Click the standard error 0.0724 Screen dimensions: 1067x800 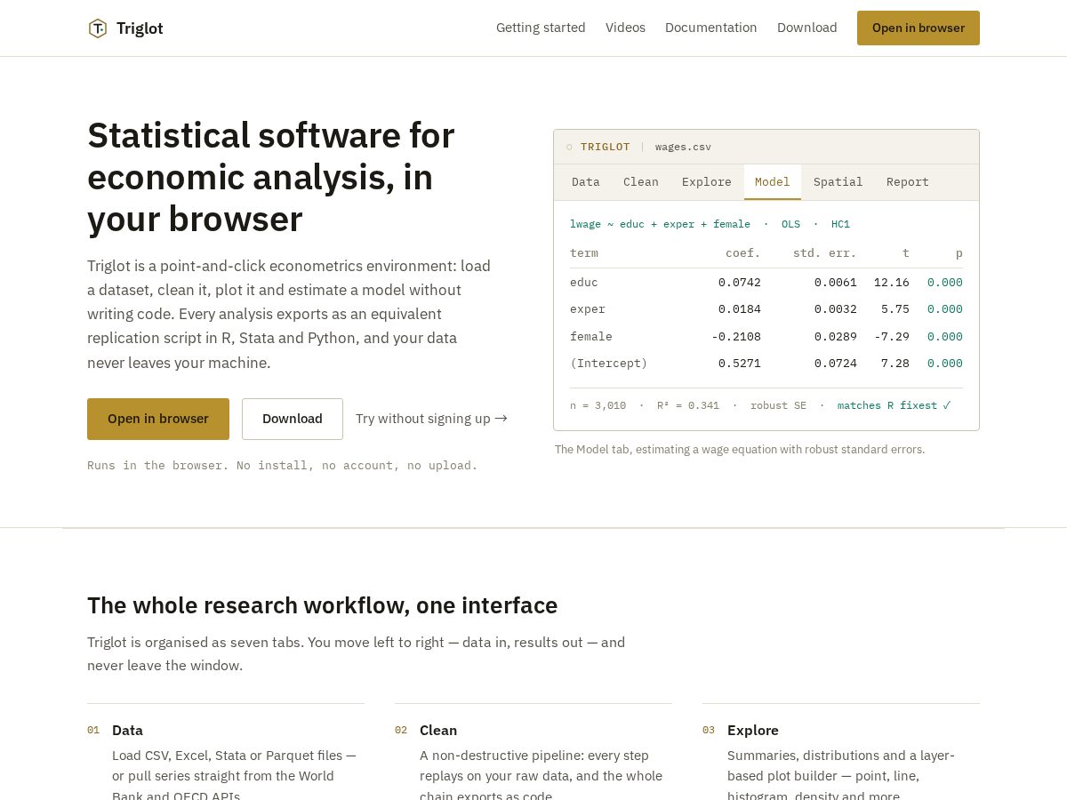[x=836, y=364]
